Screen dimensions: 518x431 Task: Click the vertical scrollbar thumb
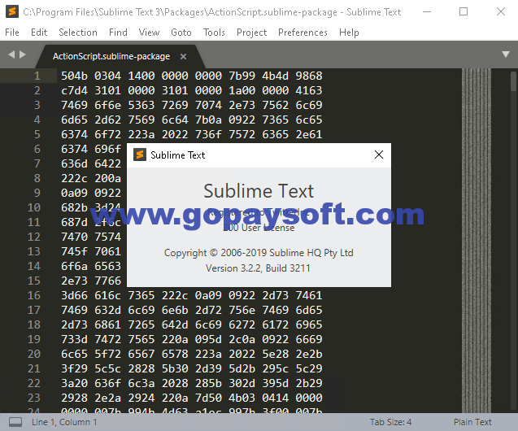tap(513, 81)
